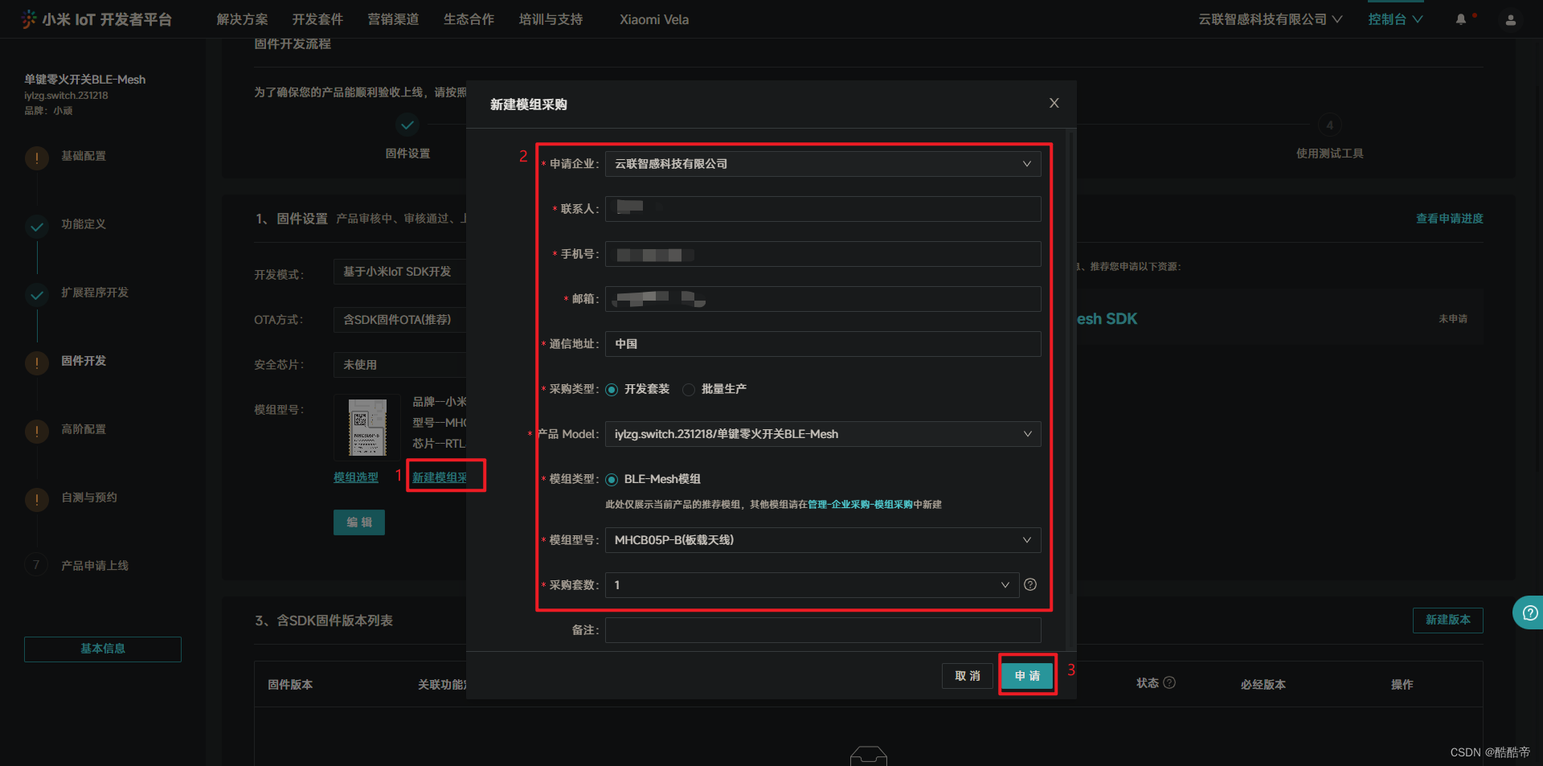Select BLE-Mesh模组 module type
Screen dimensions: 1543x766
(x=612, y=479)
